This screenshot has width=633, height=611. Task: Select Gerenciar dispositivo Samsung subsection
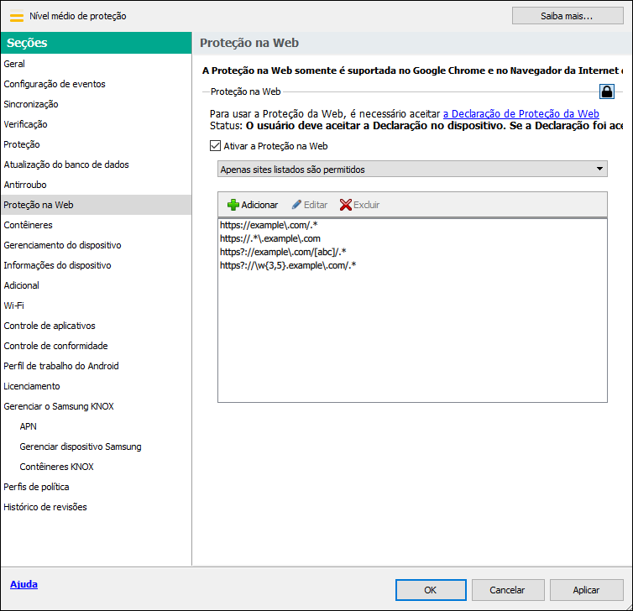[96, 447]
